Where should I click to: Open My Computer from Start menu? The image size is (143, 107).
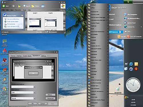pyautogui.click(x=130, y=15)
